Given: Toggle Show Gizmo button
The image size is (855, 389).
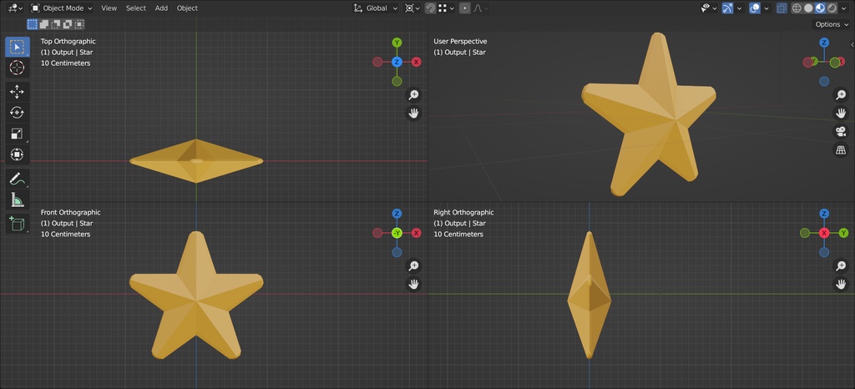Looking at the screenshot, I should (727, 8).
